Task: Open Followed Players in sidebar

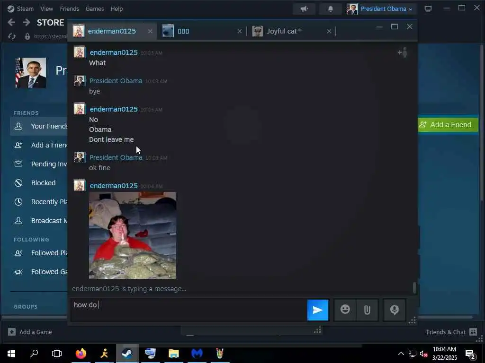Action: point(39,253)
